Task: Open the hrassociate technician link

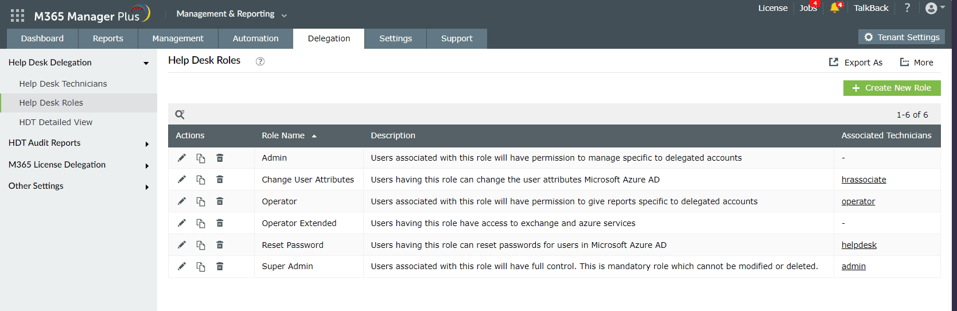Action: 863,180
